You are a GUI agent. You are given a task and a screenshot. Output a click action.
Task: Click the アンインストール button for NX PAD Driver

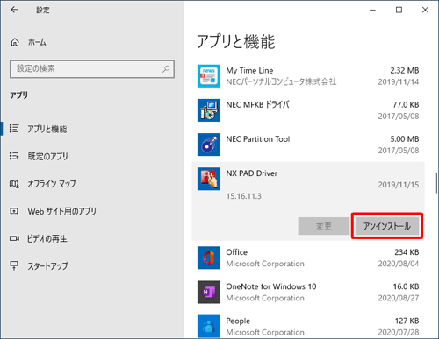[x=387, y=226]
